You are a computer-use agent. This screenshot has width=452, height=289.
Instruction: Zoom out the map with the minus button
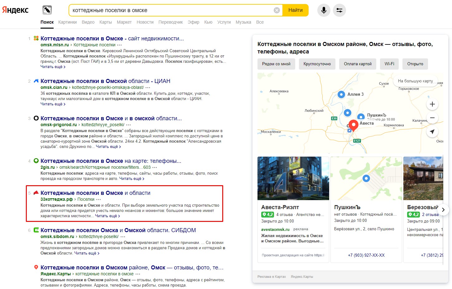(432, 118)
